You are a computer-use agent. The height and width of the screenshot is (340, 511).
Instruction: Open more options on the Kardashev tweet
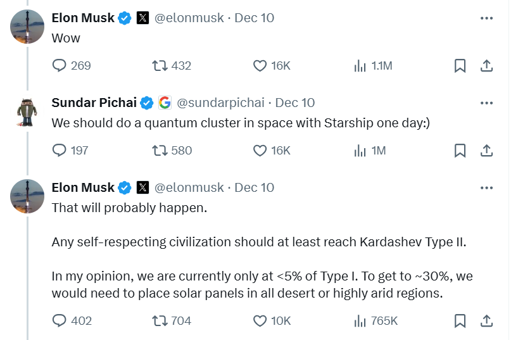tap(486, 187)
